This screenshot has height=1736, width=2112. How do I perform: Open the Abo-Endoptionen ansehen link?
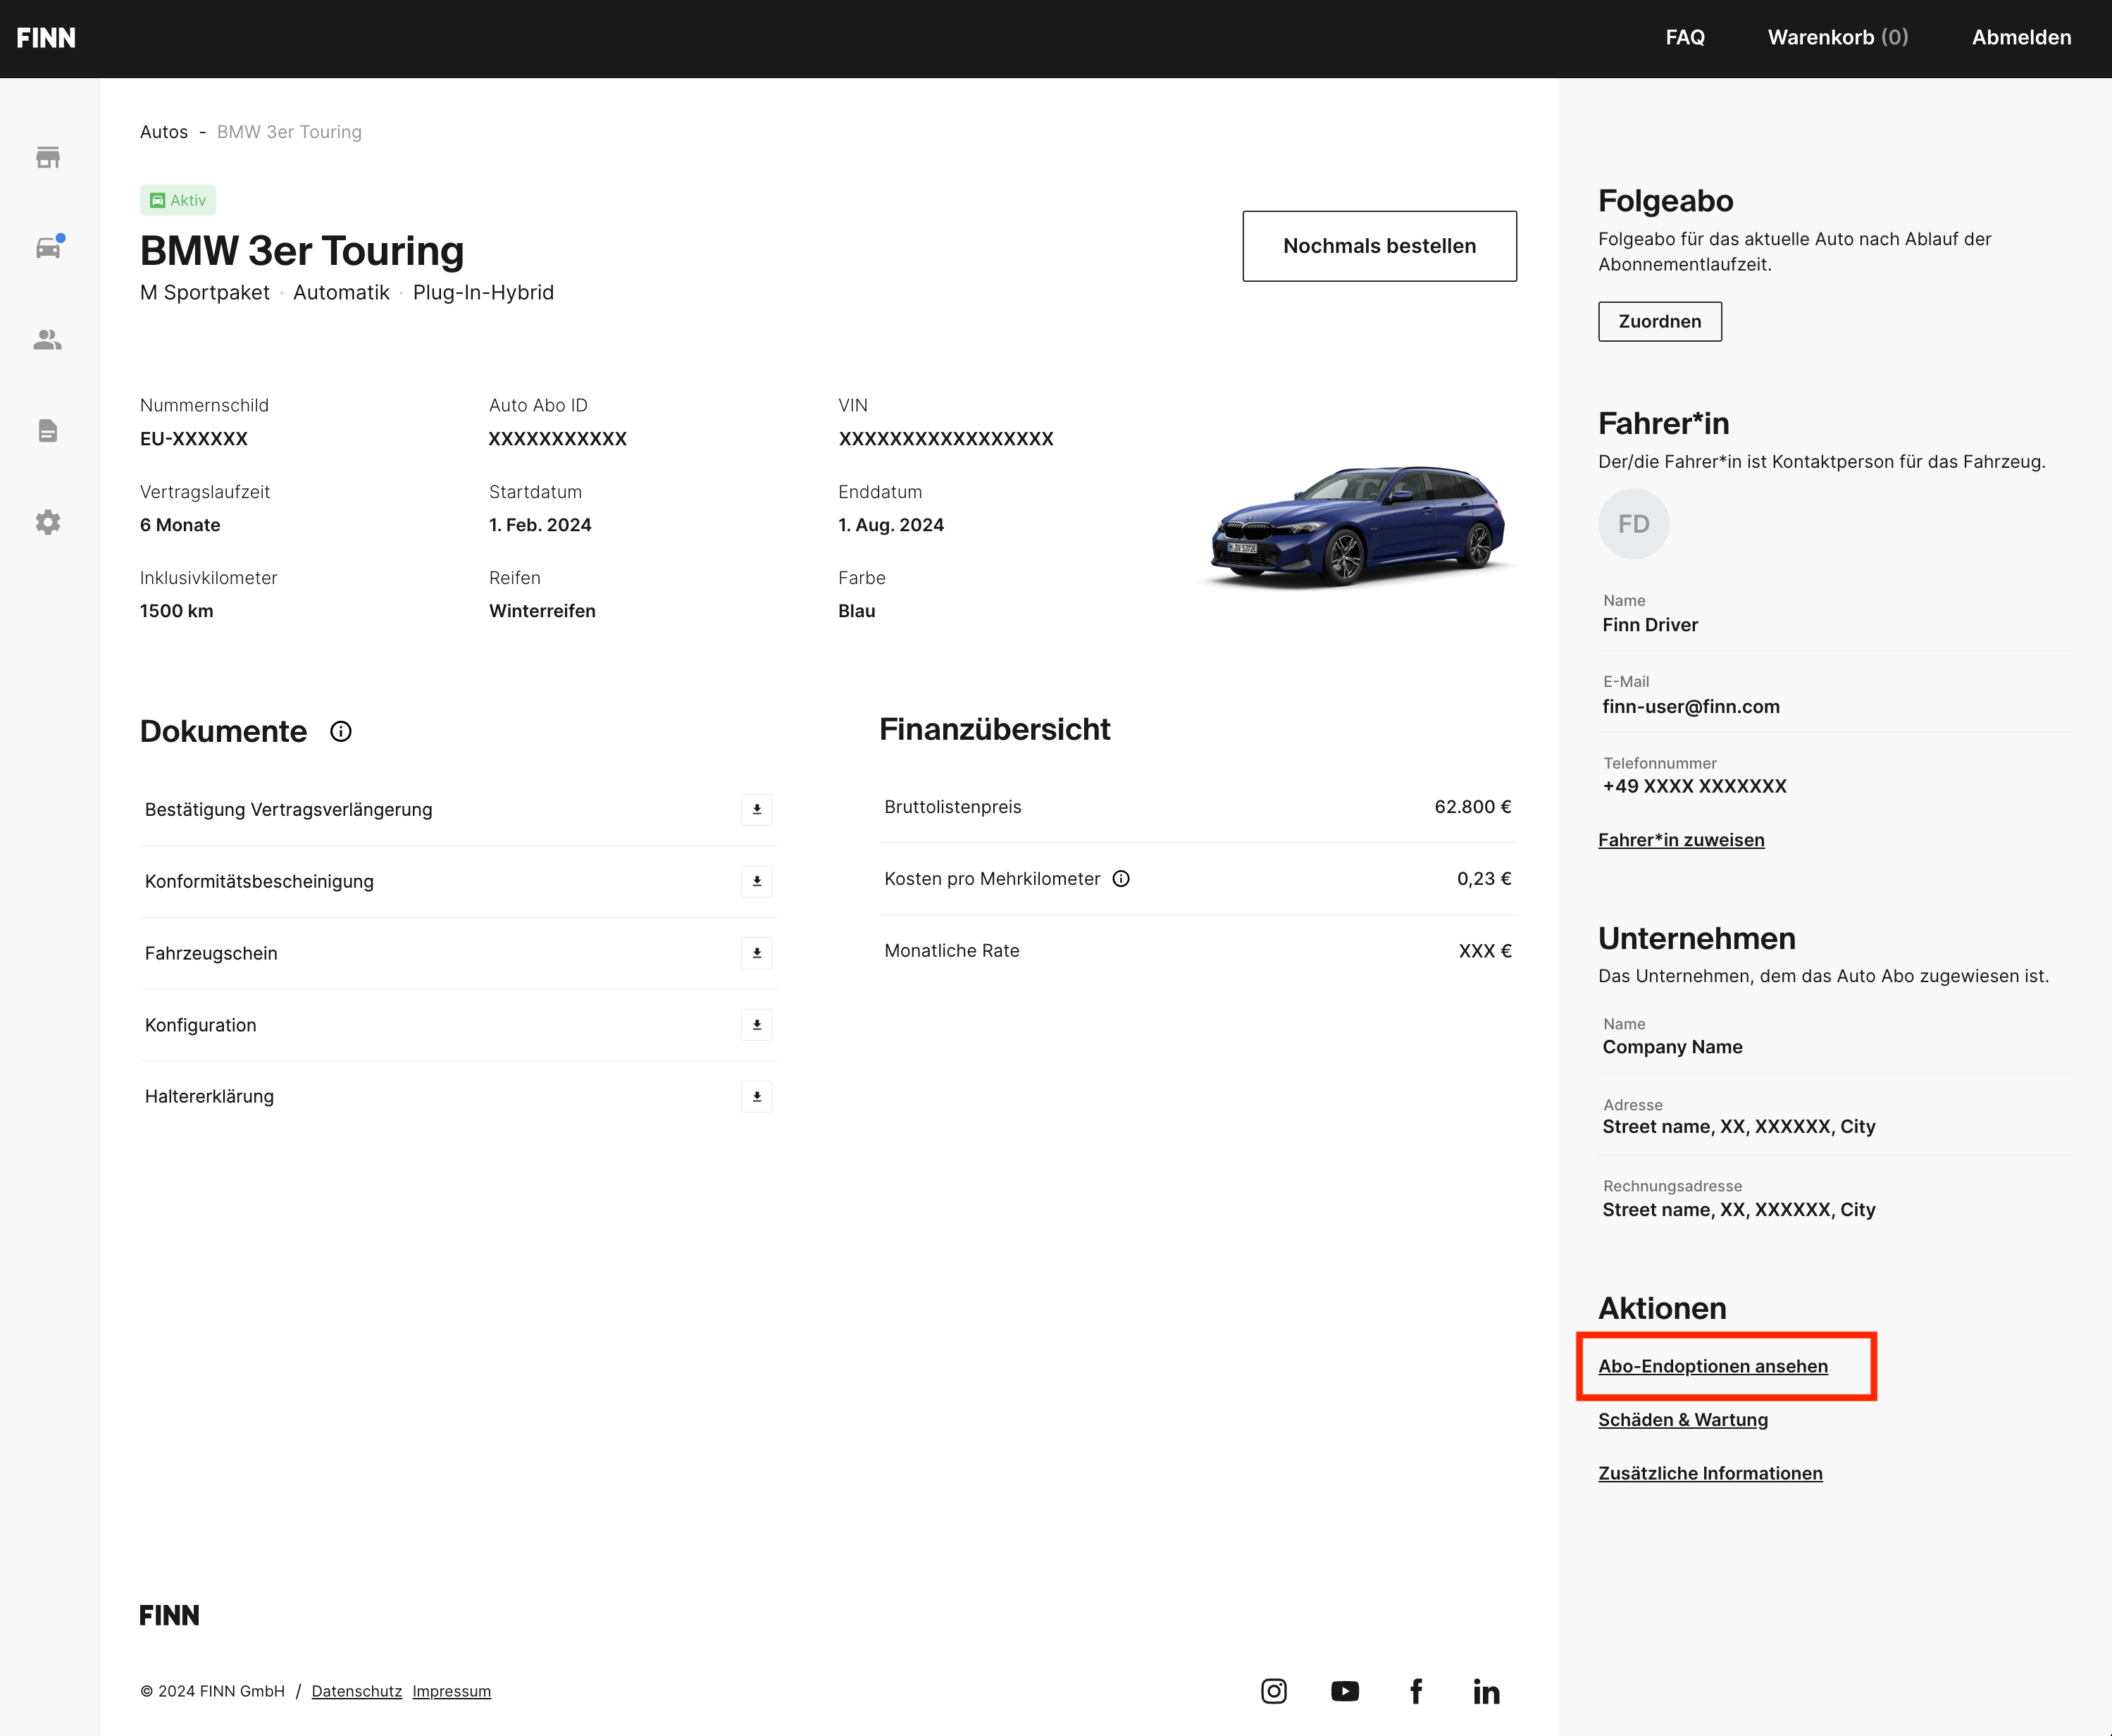pos(1713,1366)
